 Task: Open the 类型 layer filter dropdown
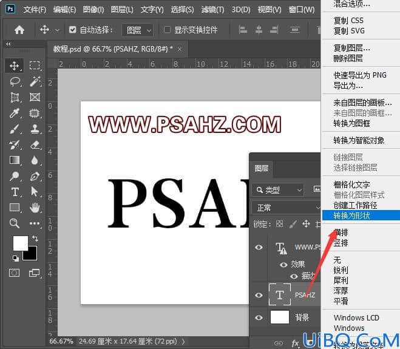pyautogui.click(x=279, y=190)
